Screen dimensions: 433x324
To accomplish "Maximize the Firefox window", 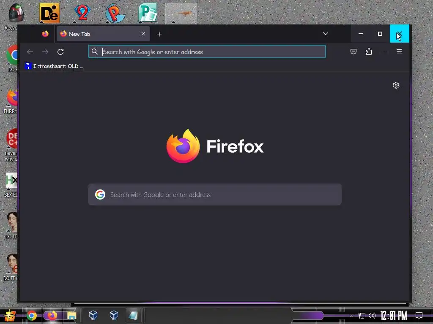I will (380, 34).
